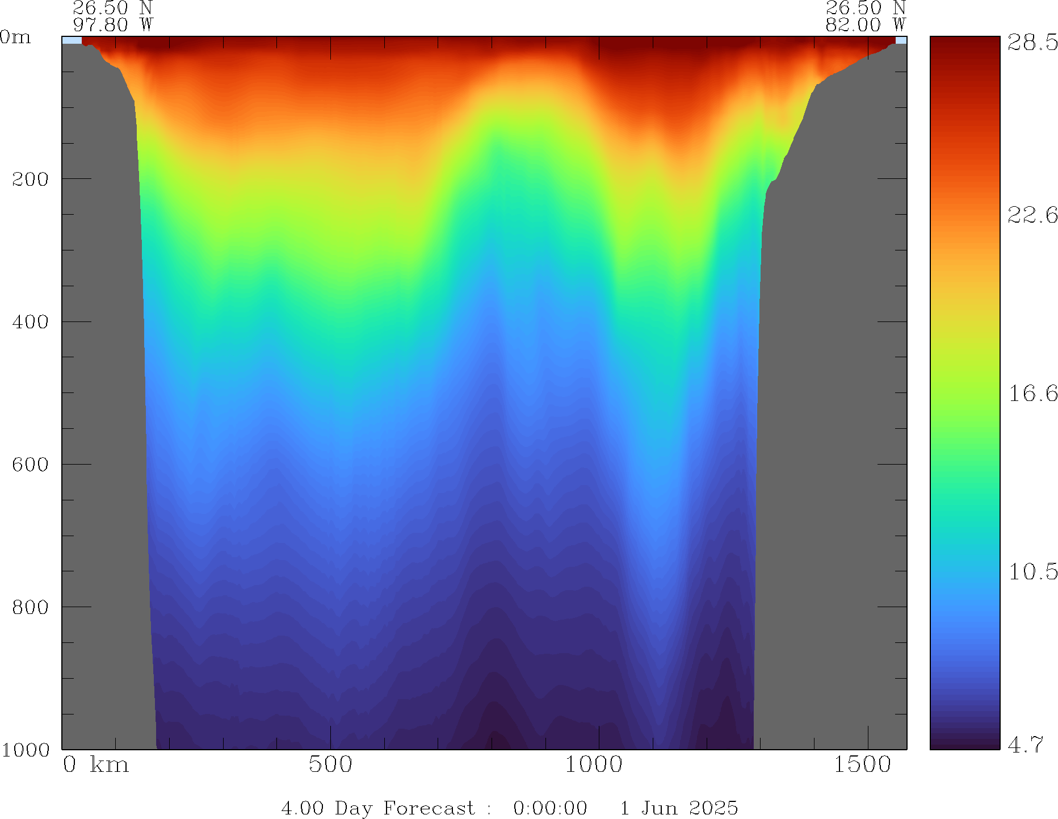
Task: Click the 16.6 colorbar label
Action: tap(1032, 393)
